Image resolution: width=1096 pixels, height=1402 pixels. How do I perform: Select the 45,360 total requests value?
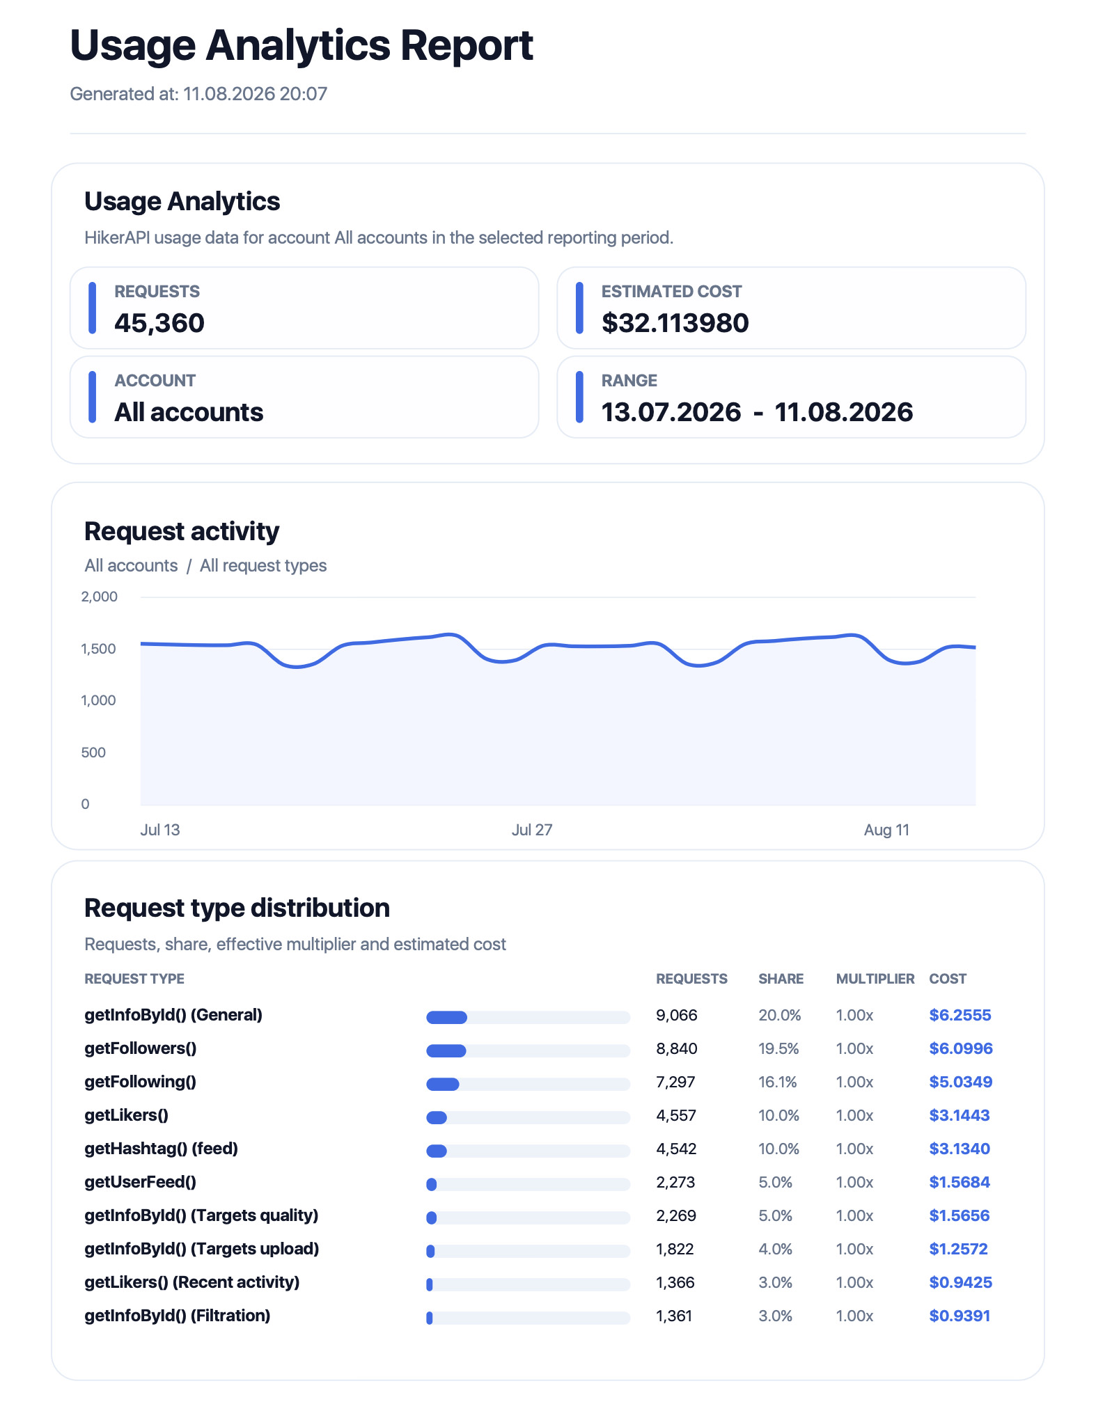159,323
